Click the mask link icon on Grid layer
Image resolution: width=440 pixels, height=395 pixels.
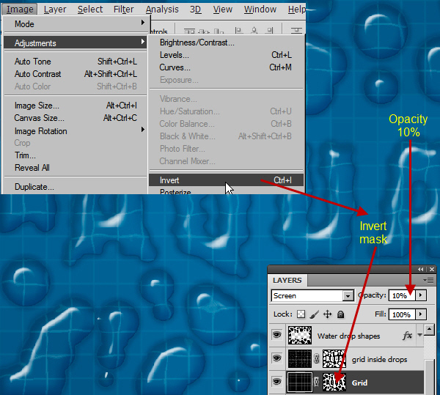point(318,383)
